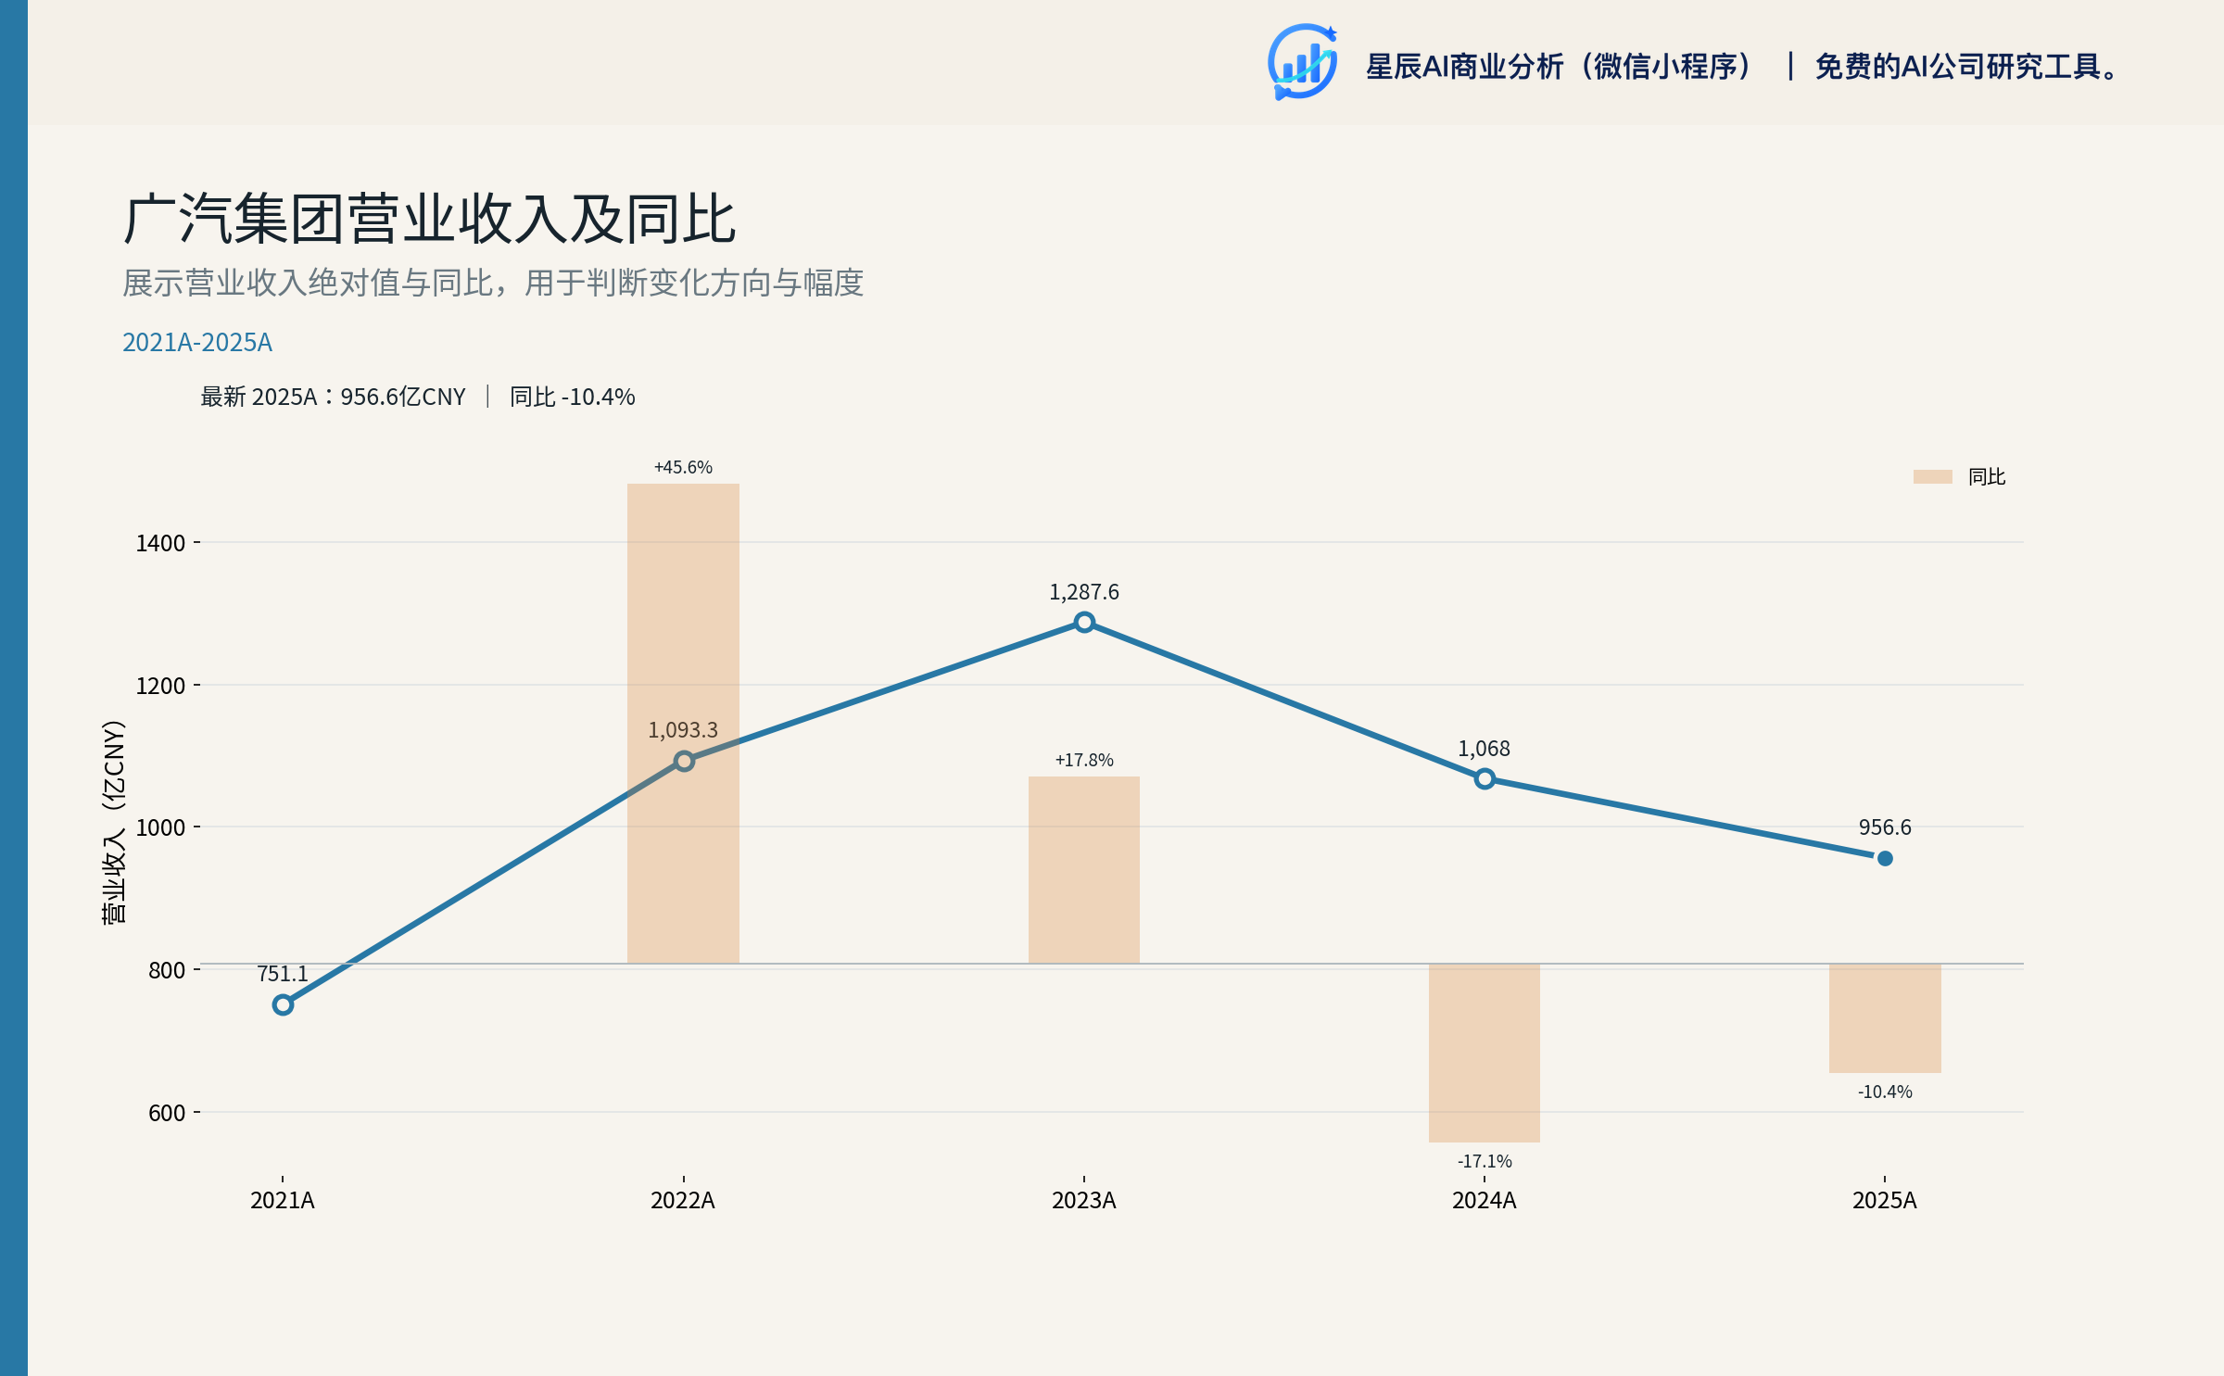Viewport: 2224px width, 1376px height.
Task: Click the 最新 2025A：956.6亿CNY summary text
Action: [334, 397]
